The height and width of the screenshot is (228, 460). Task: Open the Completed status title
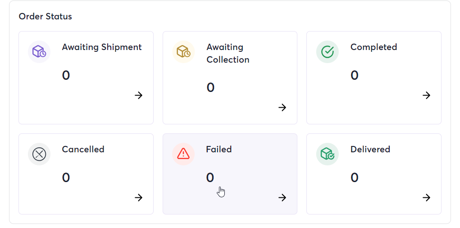click(x=374, y=47)
